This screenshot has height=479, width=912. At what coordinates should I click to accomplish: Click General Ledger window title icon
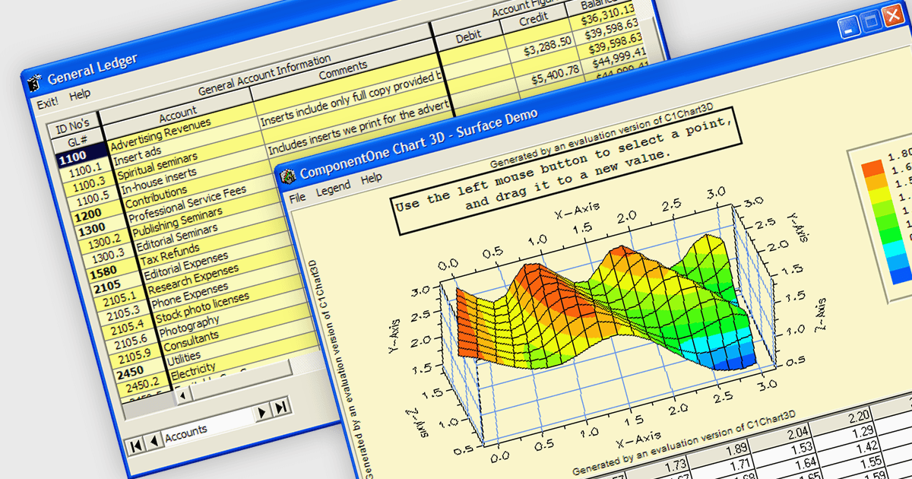pyautogui.click(x=33, y=82)
